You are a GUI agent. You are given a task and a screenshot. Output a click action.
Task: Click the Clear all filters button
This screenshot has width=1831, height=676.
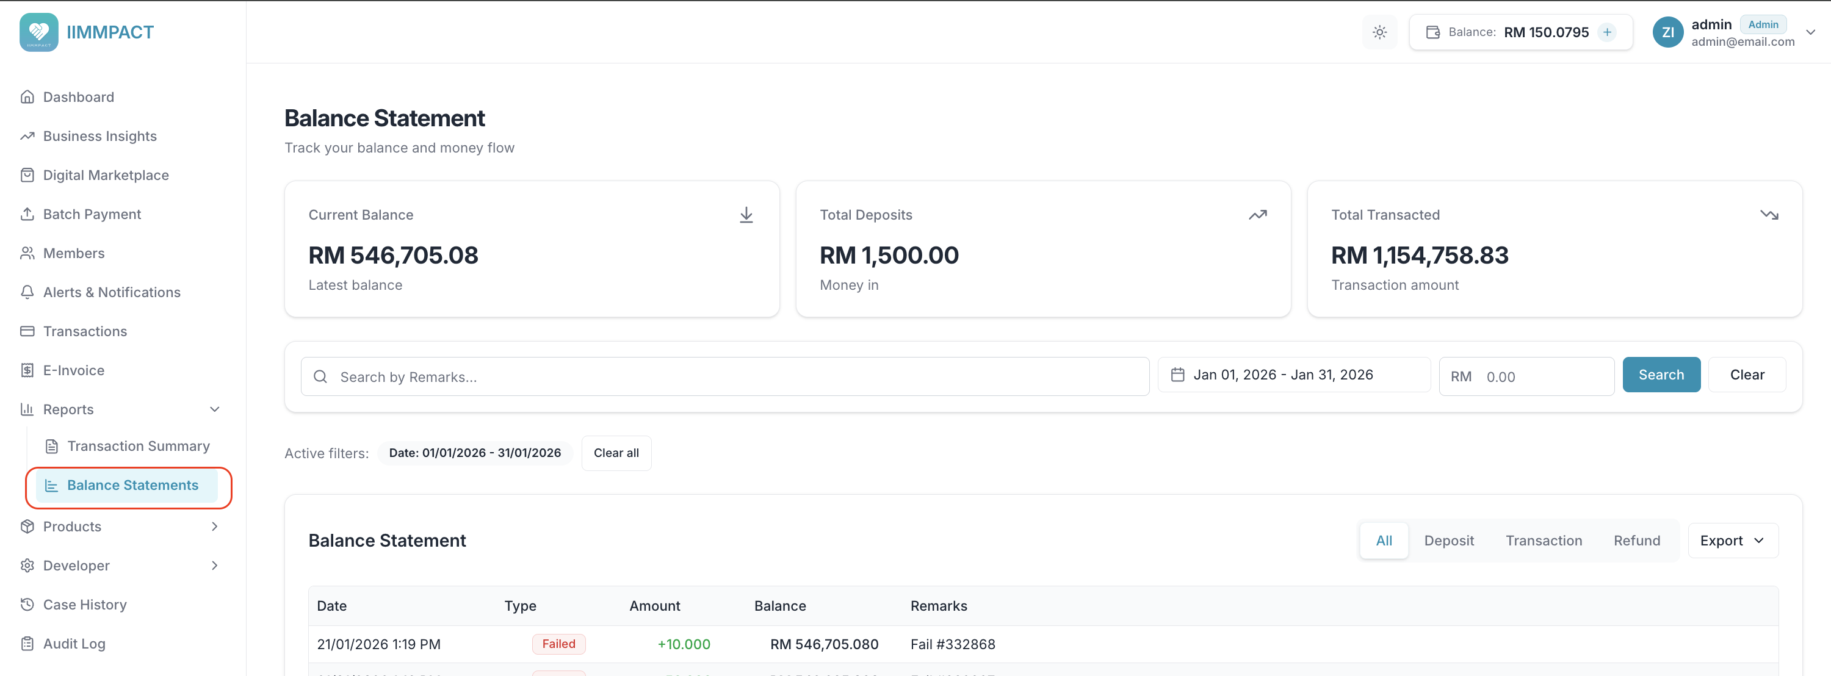tap(616, 453)
